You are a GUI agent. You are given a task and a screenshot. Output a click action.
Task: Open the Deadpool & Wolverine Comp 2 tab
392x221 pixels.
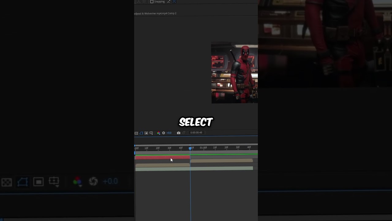(155, 14)
